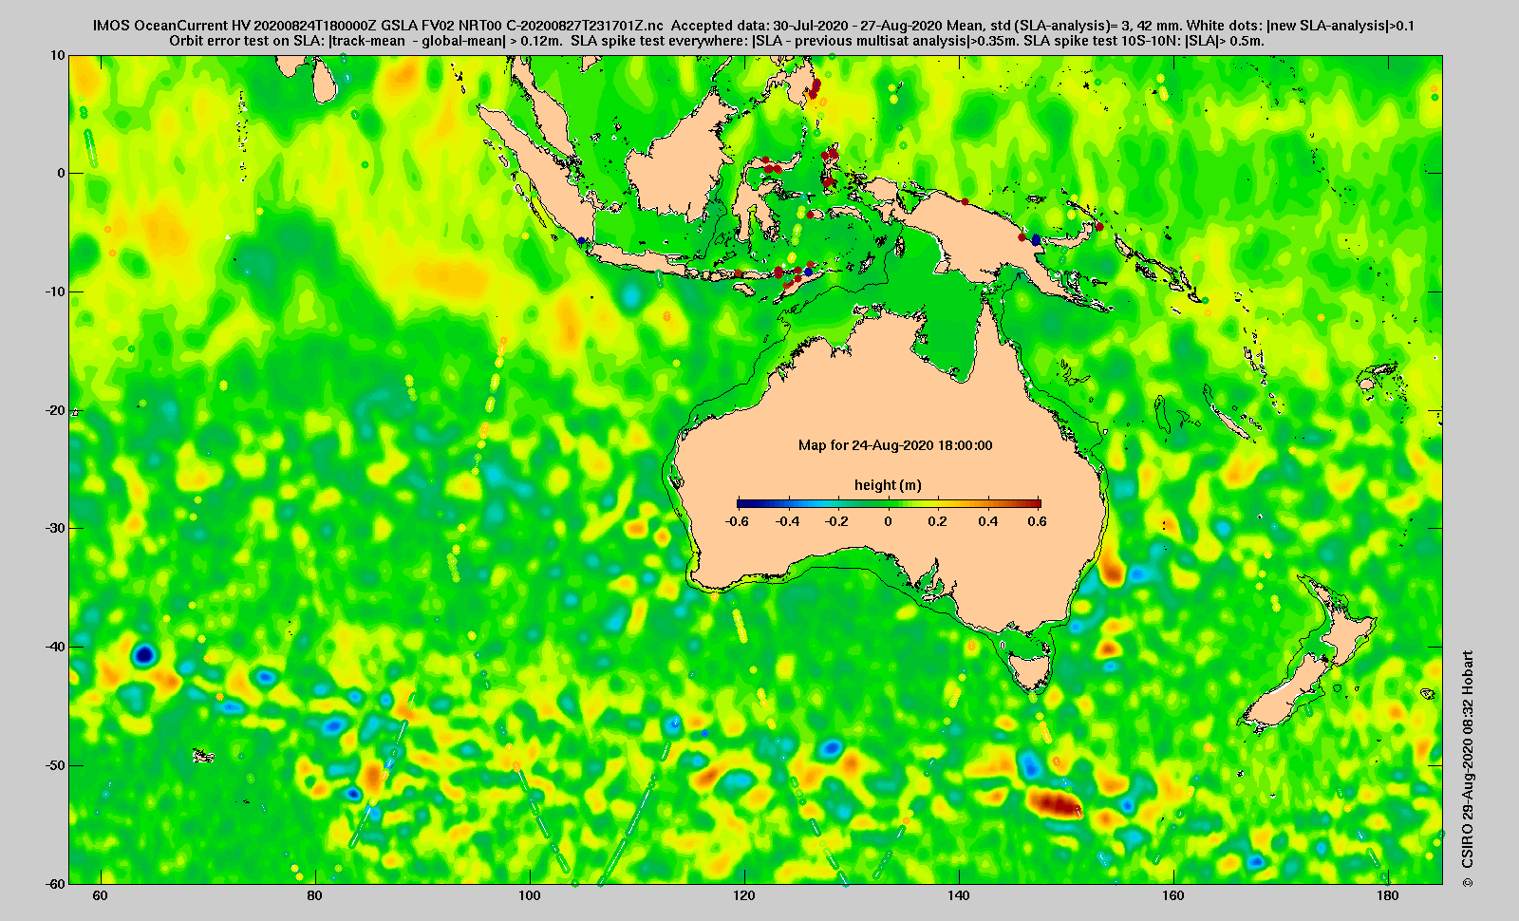Select the -0.4 colorbar tick label
This screenshot has height=921, width=1519.
787,521
